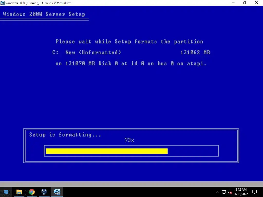The height and width of the screenshot is (197, 263).
Task: Open the Windows Start menu
Action: (x=6, y=192)
